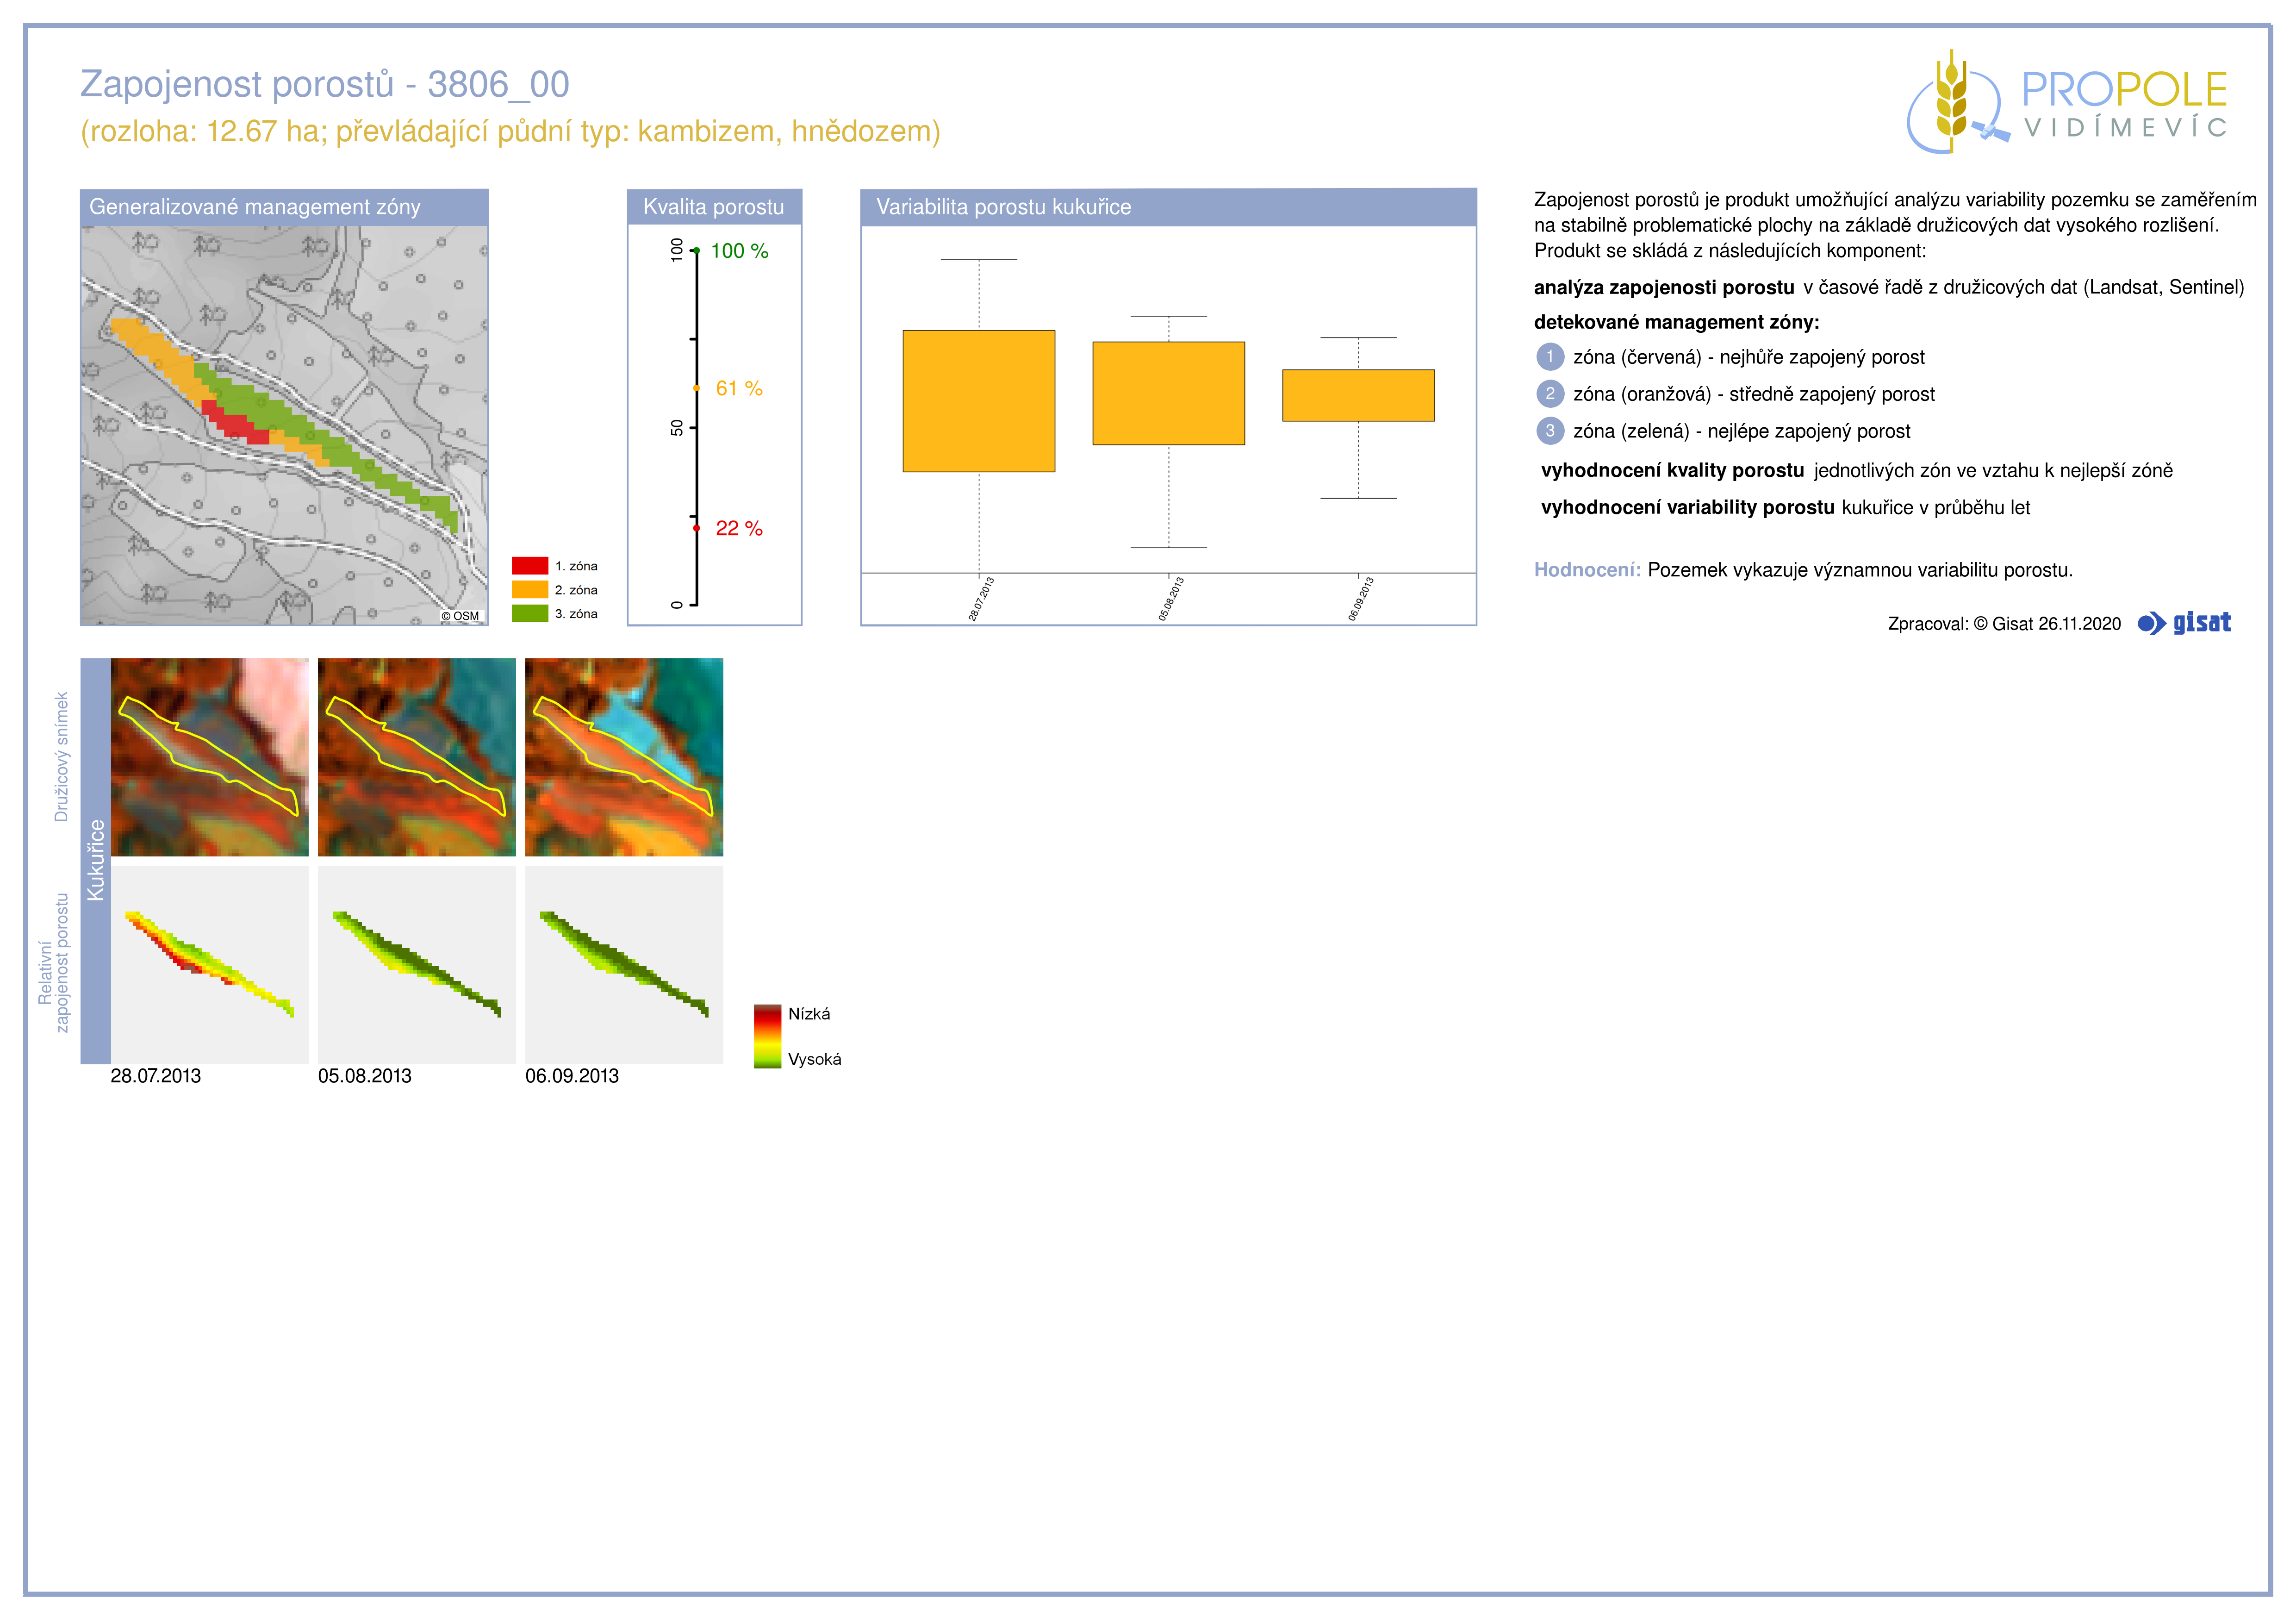Click the subtitle with rozloha 12.67 ha

pos(511,132)
